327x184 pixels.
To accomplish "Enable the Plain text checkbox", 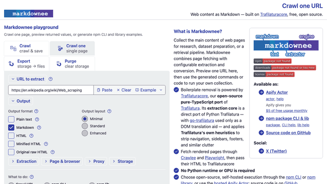I will (x=11, y=119).
